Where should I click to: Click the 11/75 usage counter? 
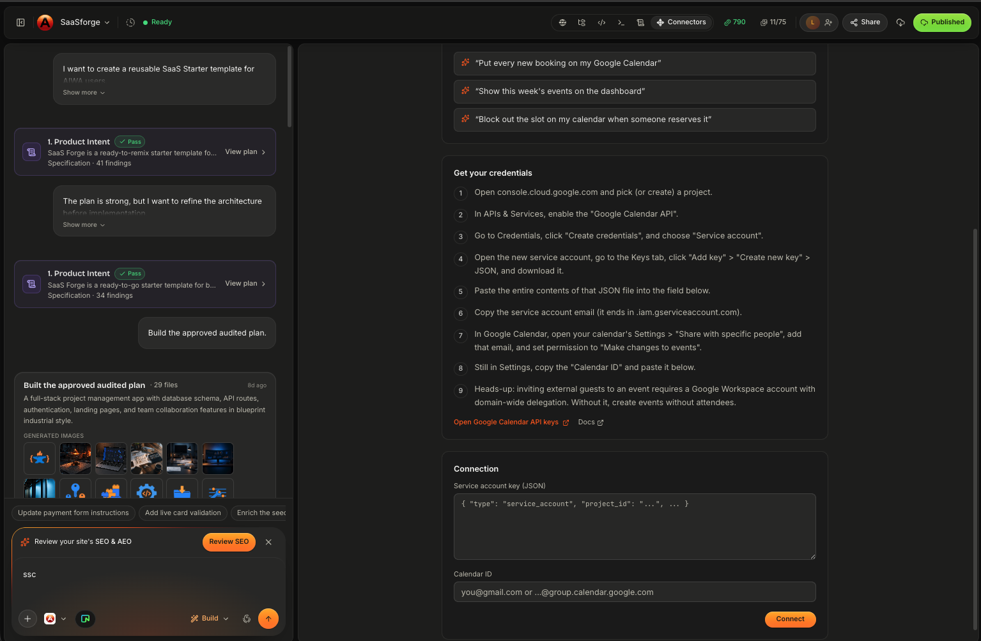(773, 22)
